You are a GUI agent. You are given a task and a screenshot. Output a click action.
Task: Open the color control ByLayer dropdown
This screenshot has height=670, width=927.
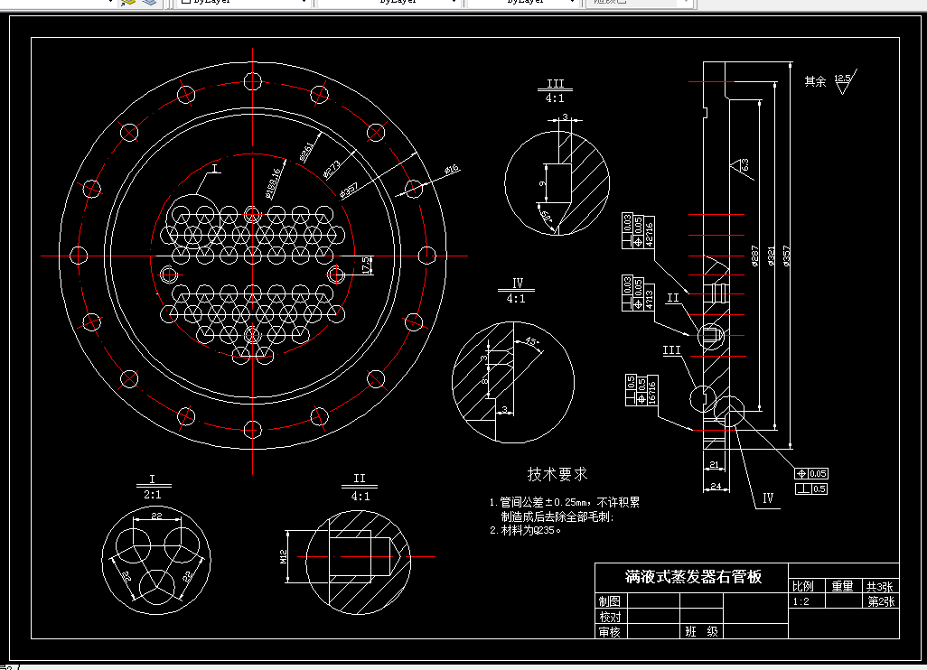pyautogui.click(x=244, y=2)
